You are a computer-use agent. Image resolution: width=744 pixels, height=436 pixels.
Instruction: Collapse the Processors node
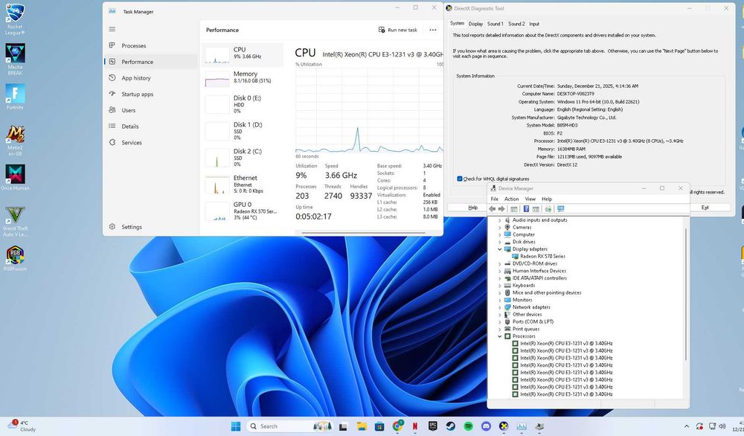coord(500,336)
